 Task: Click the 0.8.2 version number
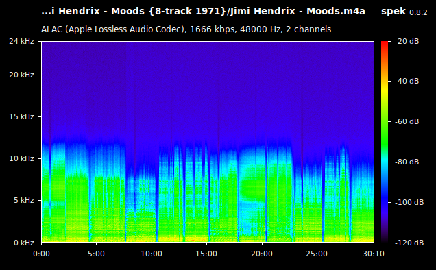pos(418,12)
